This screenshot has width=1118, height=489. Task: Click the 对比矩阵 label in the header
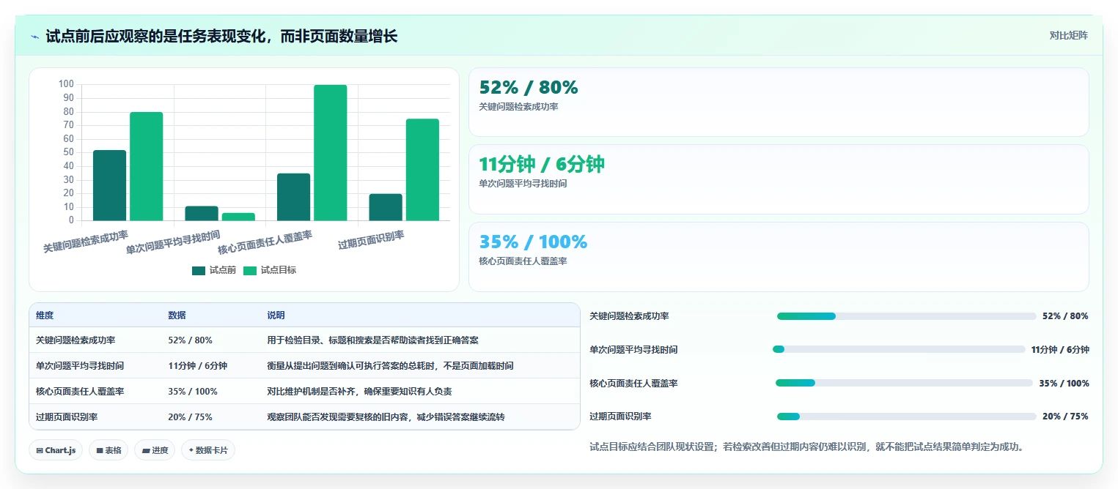tap(1068, 35)
